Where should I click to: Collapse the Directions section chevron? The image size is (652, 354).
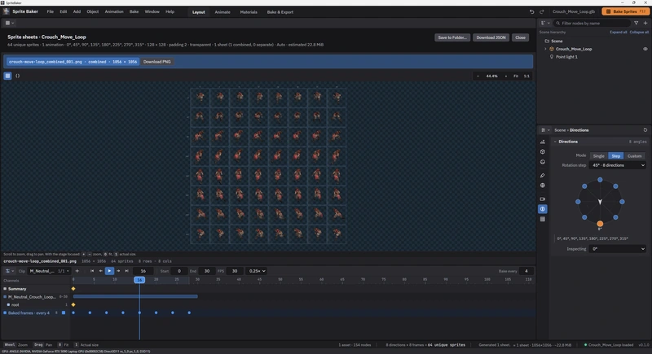pyautogui.click(x=555, y=142)
